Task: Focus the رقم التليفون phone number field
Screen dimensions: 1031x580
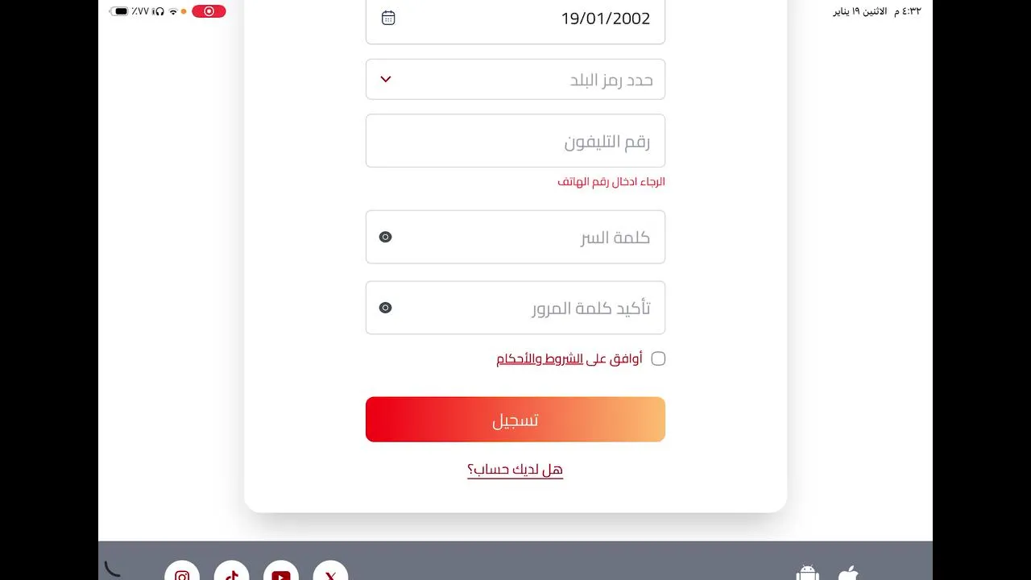Action: (515, 141)
